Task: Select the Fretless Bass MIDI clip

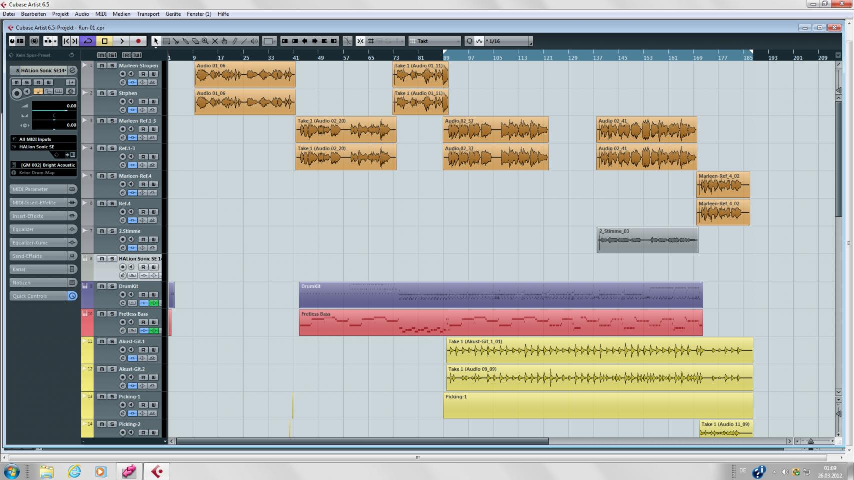Action: point(500,323)
